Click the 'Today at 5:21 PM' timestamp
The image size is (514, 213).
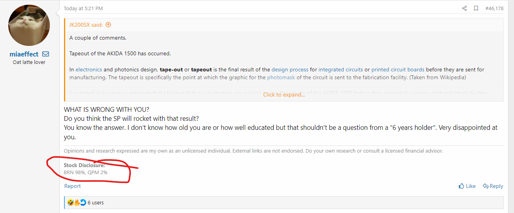click(x=83, y=8)
